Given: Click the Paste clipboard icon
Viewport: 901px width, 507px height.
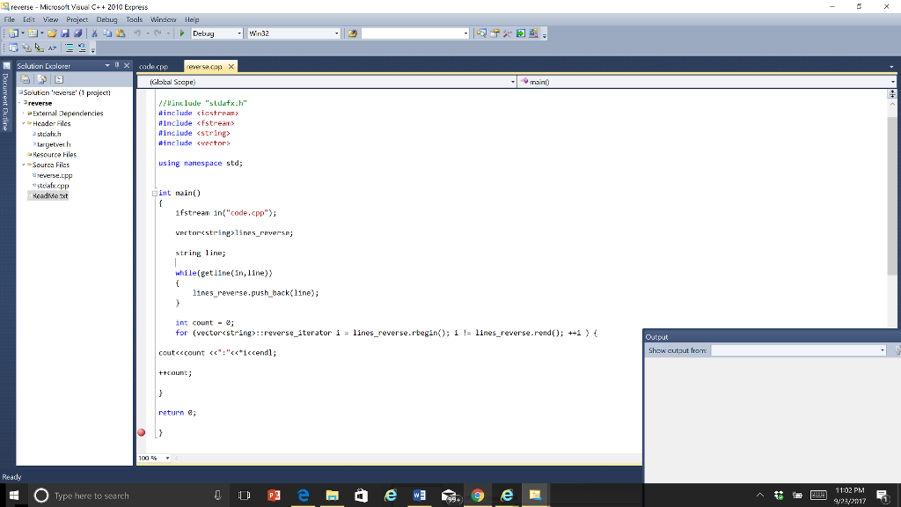Looking at the screenshot, I should point(121,33).
